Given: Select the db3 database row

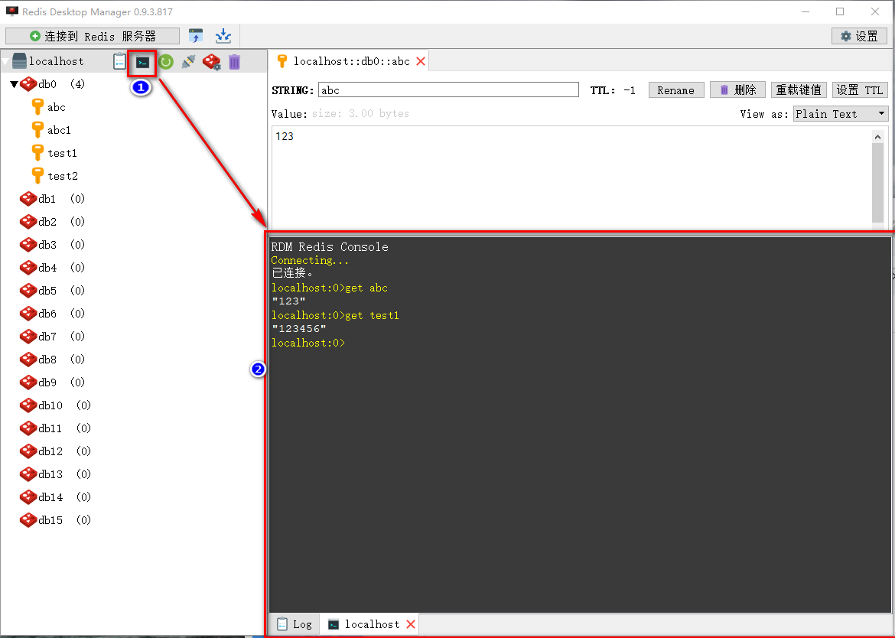Looking at the screenshot, I should 53,244.
